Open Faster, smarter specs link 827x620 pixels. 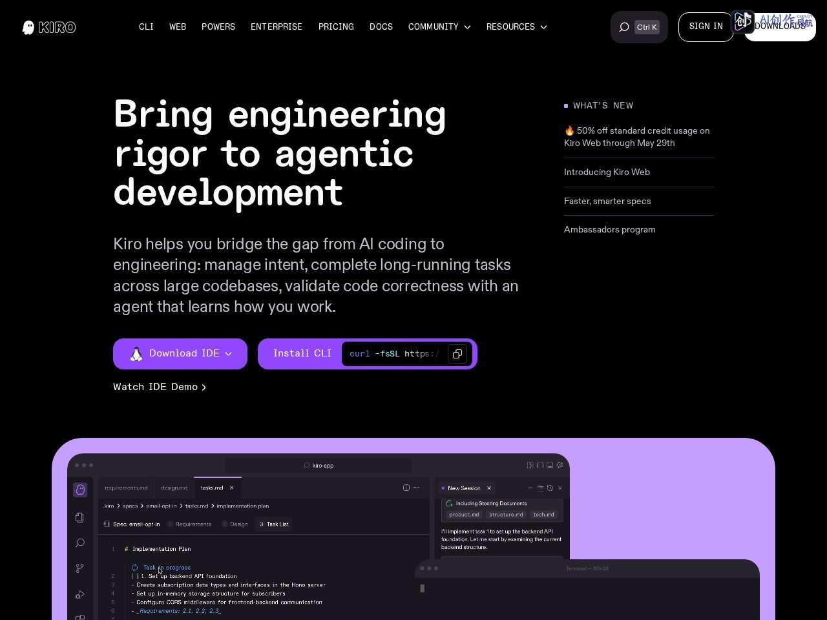(x=607, y=201)
